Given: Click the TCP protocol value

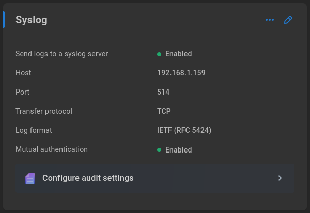Looking at the screenshot, I should point(164,111).
